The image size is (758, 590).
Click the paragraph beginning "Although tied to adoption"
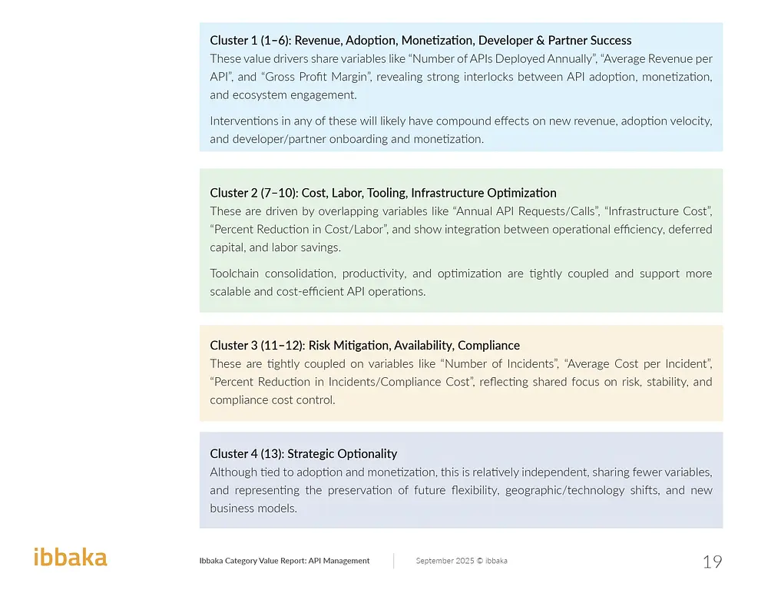[461, 490]
